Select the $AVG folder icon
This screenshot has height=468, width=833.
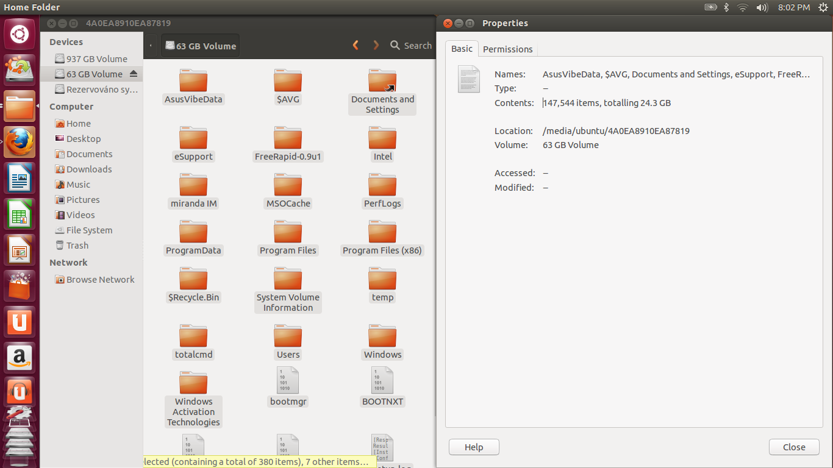pos(288,80)
